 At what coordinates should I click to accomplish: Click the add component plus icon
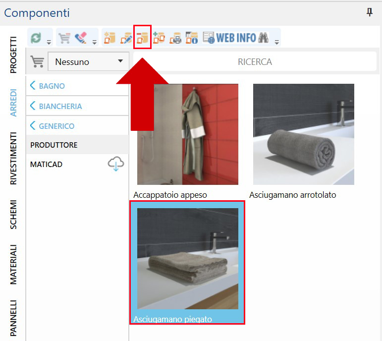159,38
